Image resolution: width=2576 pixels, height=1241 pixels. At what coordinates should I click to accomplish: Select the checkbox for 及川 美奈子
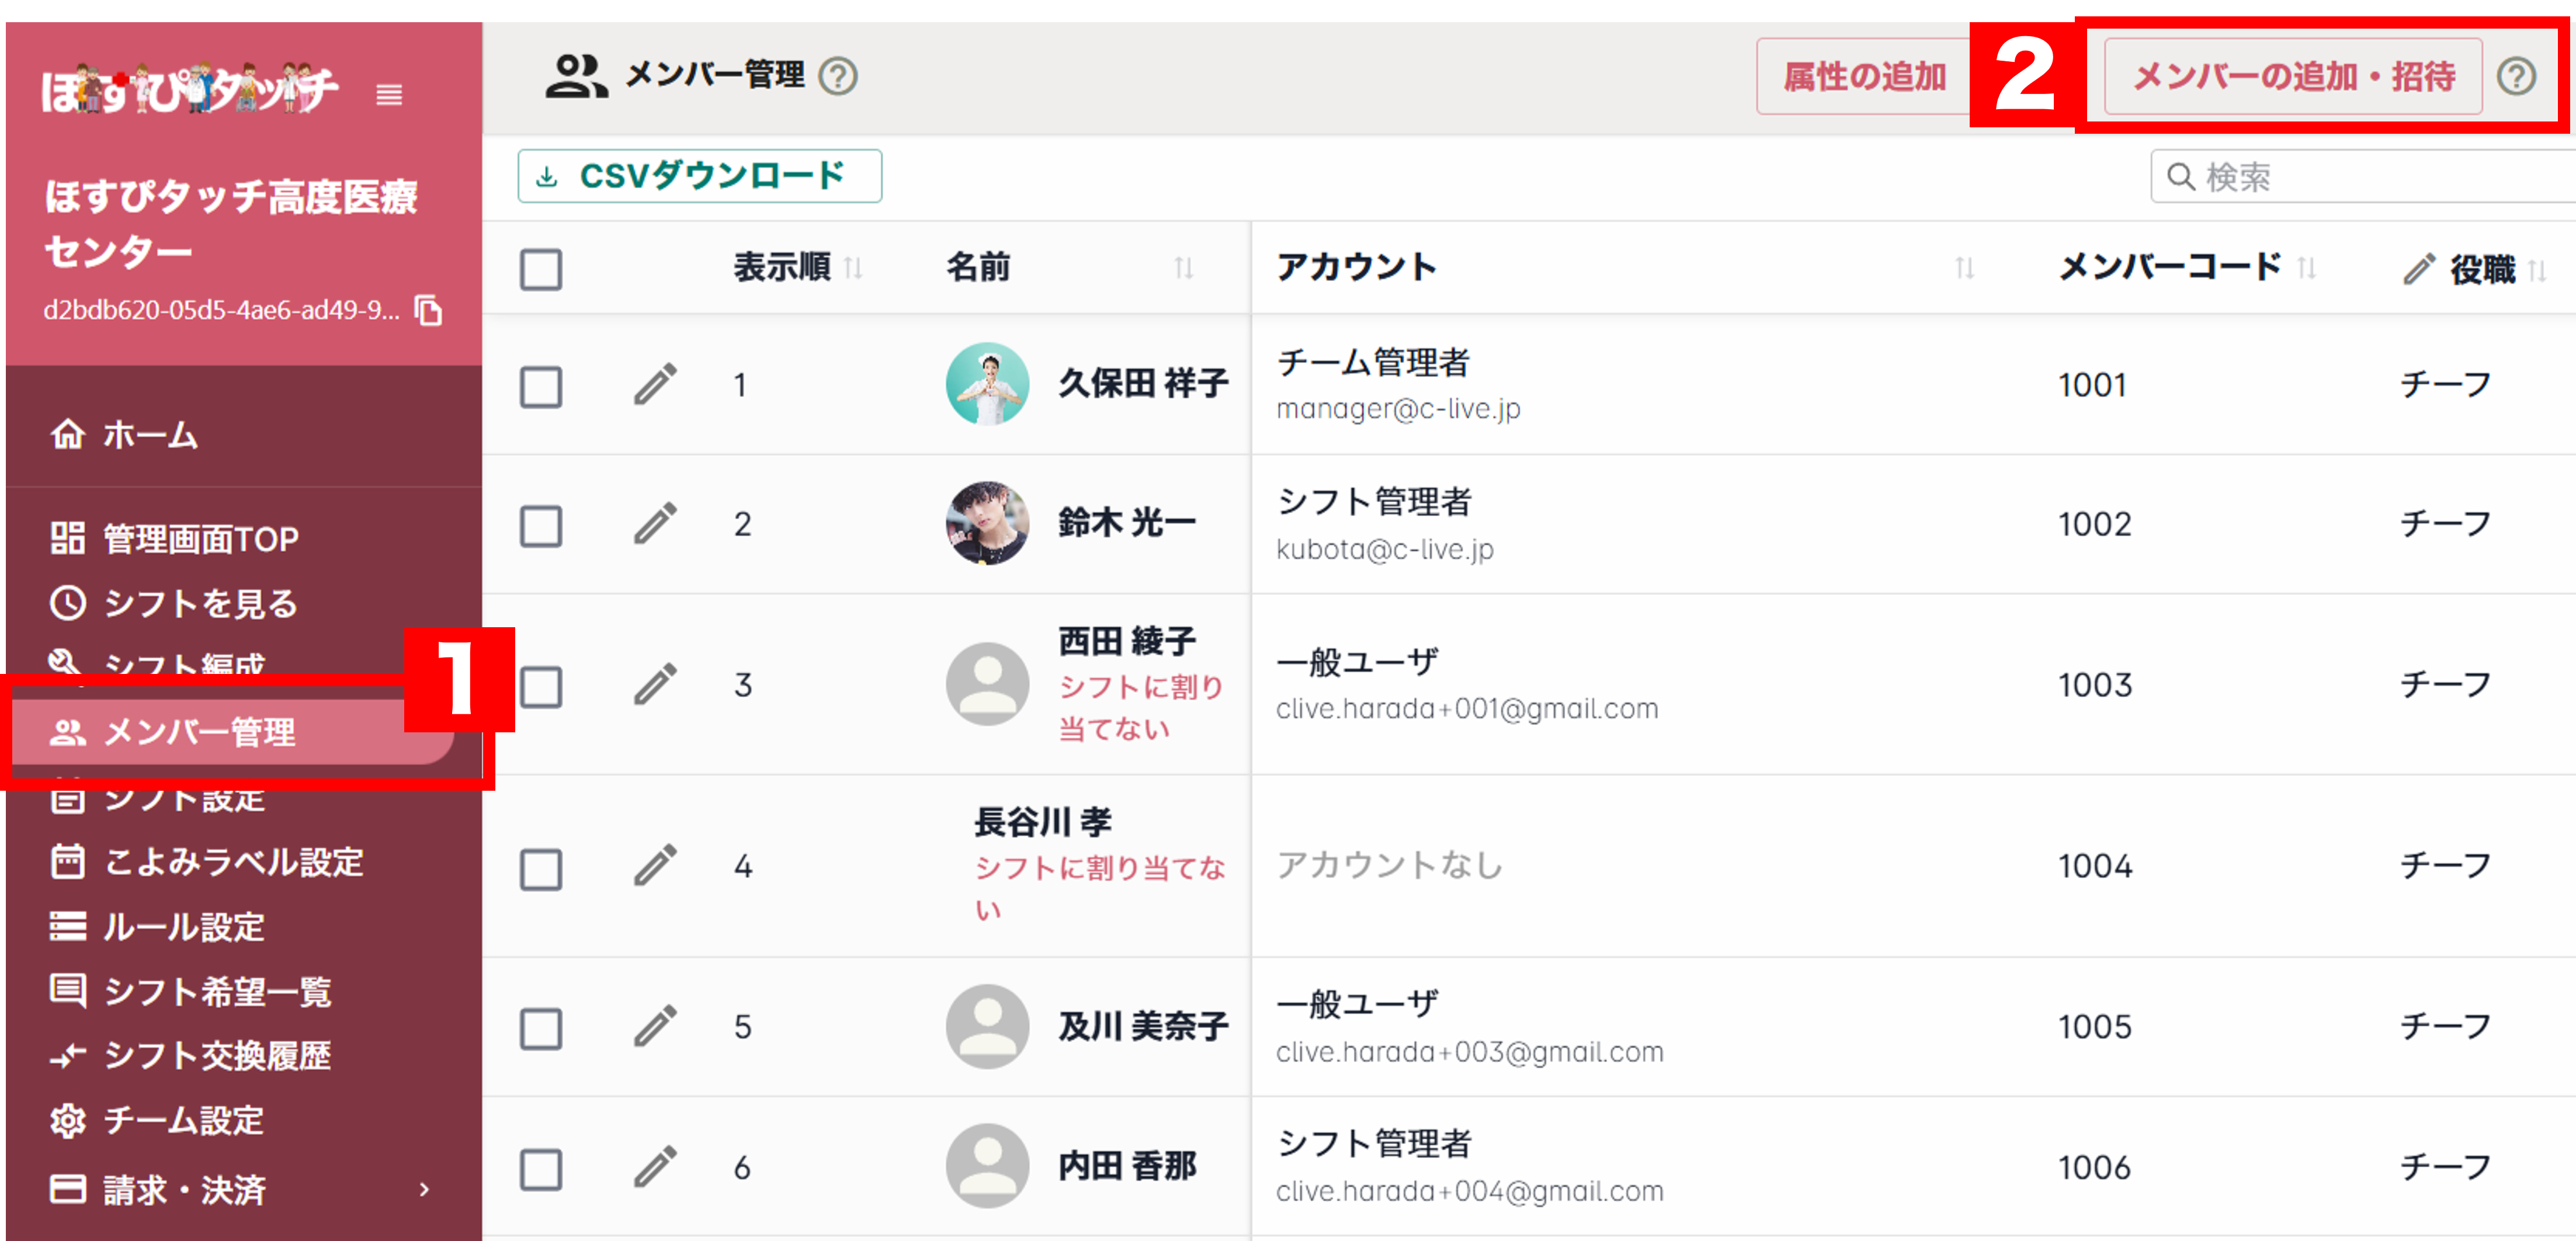point(541,1026)
